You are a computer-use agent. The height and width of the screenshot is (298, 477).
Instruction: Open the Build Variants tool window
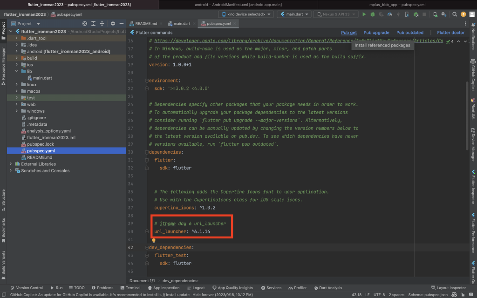coord(3,264)
